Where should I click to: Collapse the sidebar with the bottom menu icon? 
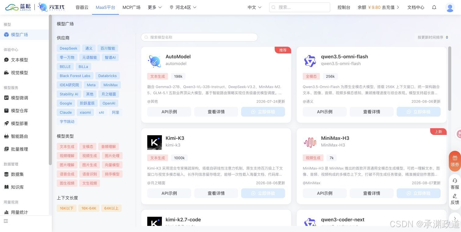6,221
